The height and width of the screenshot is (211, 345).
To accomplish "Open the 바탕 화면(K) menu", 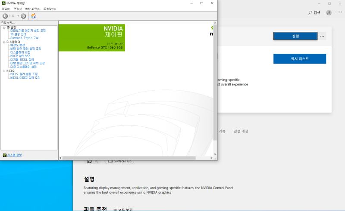I will tap(33, 9).
